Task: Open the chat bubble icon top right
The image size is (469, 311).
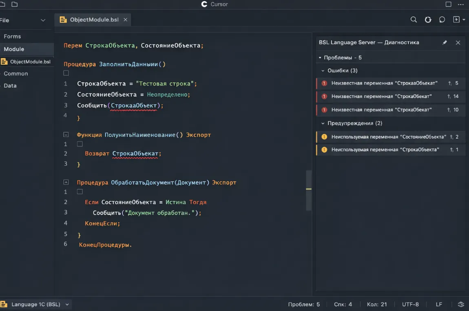Action: click(442, 19)
